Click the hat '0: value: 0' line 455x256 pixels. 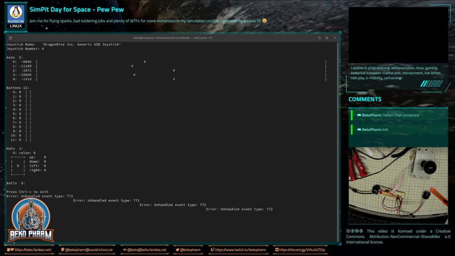pyautogui.click(x=24, y=153)
